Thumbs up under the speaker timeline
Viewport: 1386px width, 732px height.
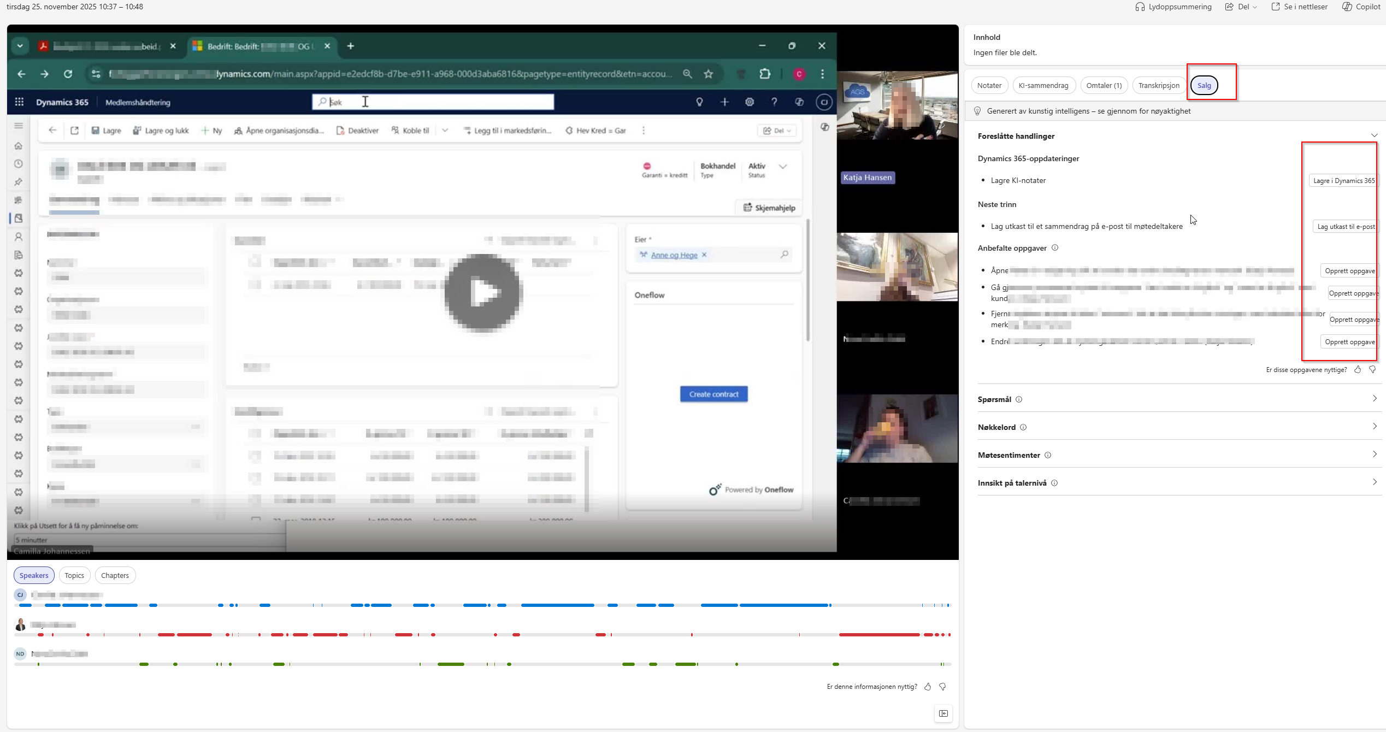coord(928,687)
